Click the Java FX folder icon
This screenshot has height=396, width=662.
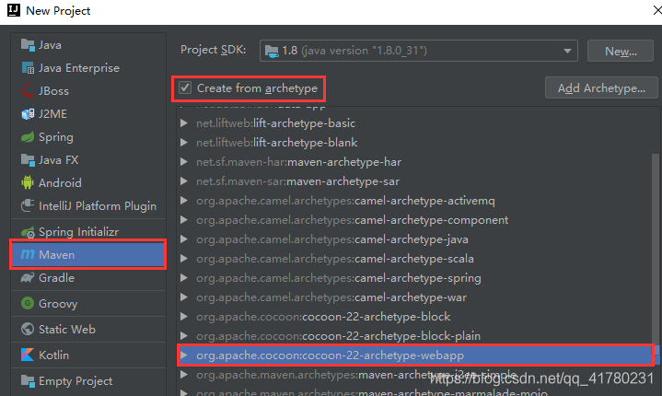tap(28, 160)
